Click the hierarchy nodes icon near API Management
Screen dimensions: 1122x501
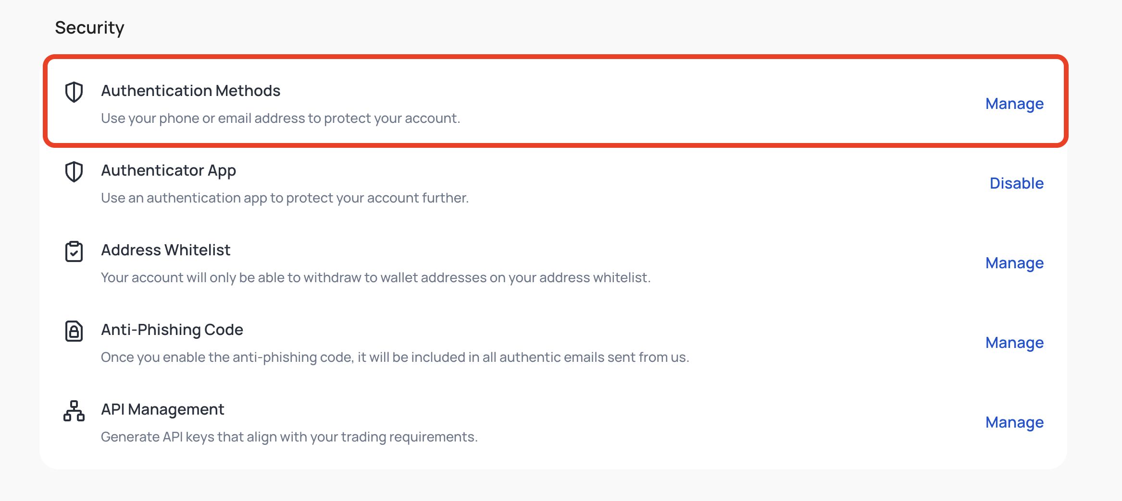coord(74,411)
